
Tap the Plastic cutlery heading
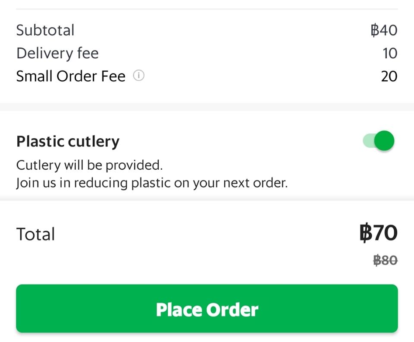tap(68, 142)
